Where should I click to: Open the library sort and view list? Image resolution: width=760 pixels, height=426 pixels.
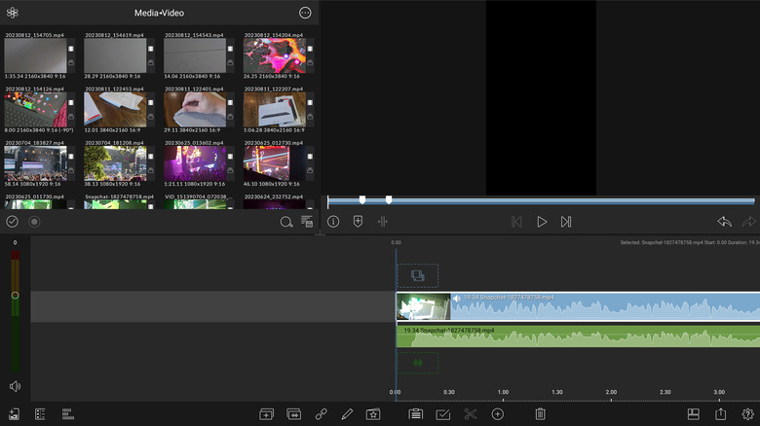(x=307, y=222)
